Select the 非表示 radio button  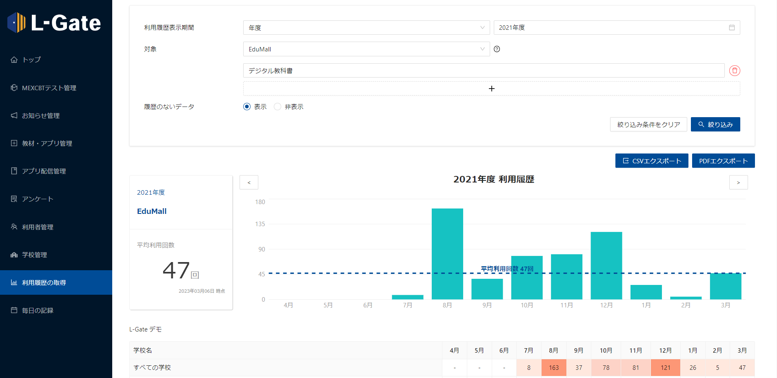click(x=277, y=107)
